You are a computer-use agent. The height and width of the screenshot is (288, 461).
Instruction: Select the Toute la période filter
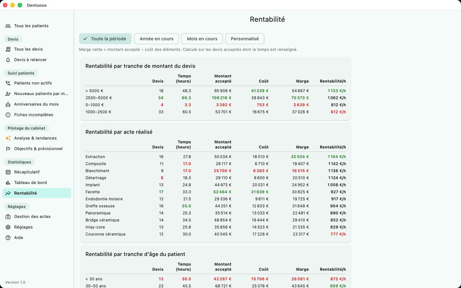[105, 39]
